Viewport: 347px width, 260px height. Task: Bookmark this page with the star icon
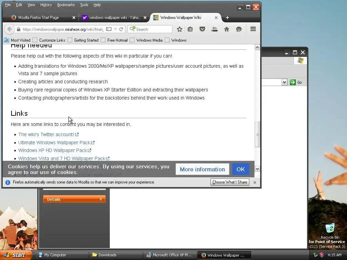[180, 29]
